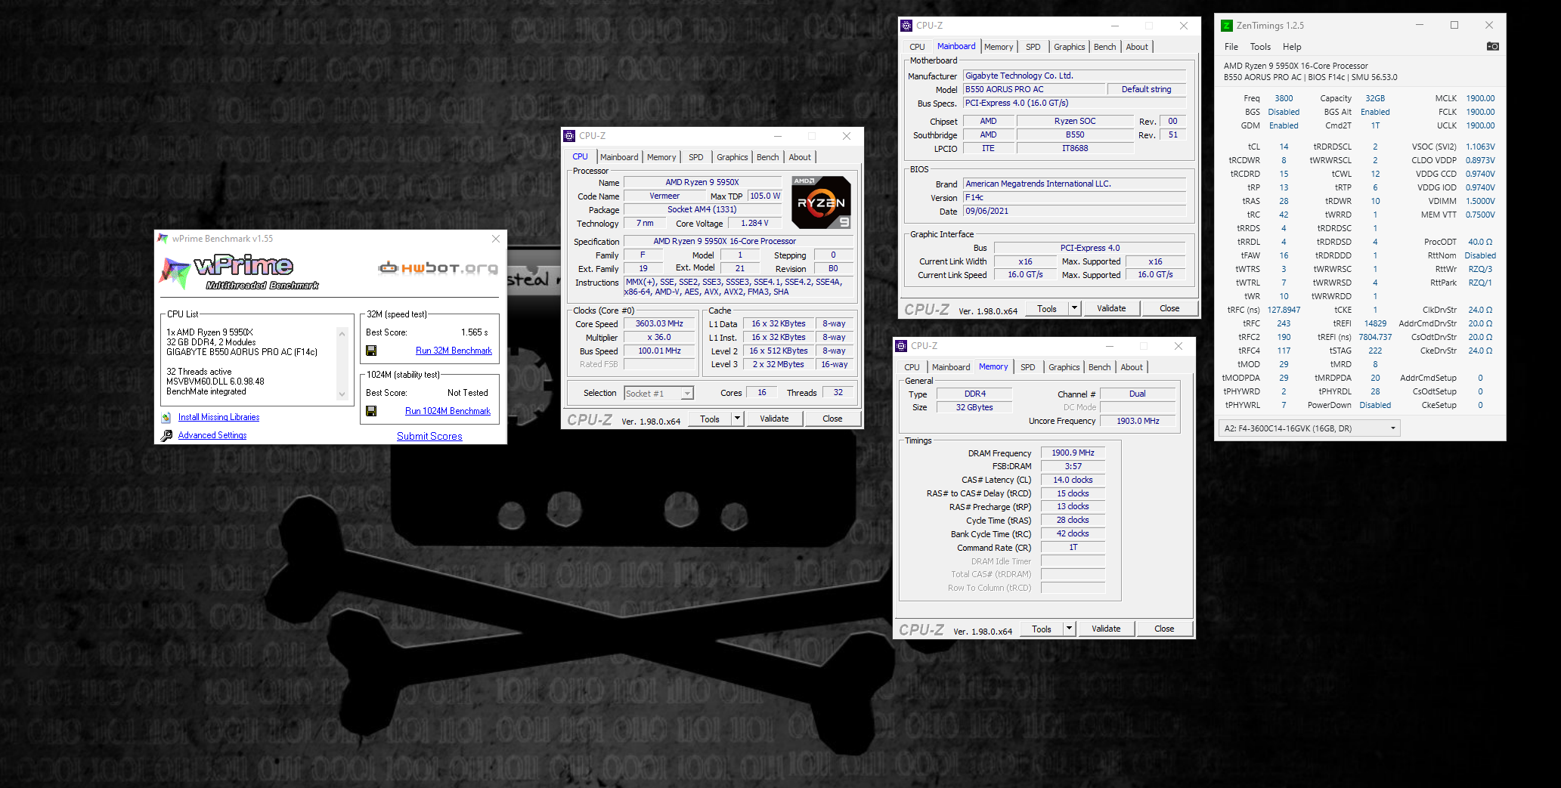Screen dimensions: 1561x788
Task: Click the save icon next to Run 32M Benchmark
Action: (371, 351)
